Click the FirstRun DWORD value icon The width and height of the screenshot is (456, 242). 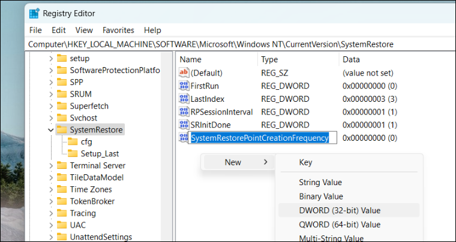click(x=184, y=86)
